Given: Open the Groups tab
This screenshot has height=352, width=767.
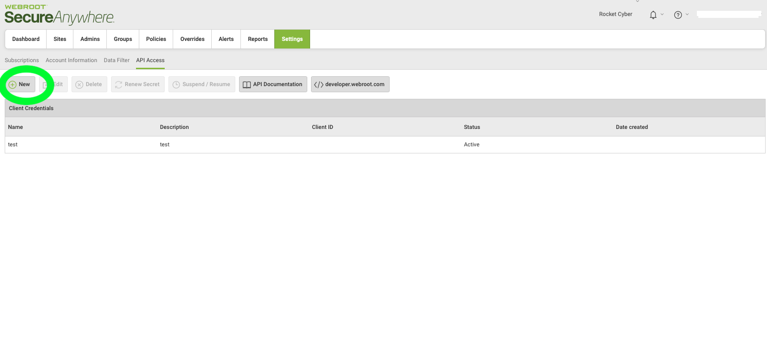Looking at the screenshot, I should click(123, 39).
